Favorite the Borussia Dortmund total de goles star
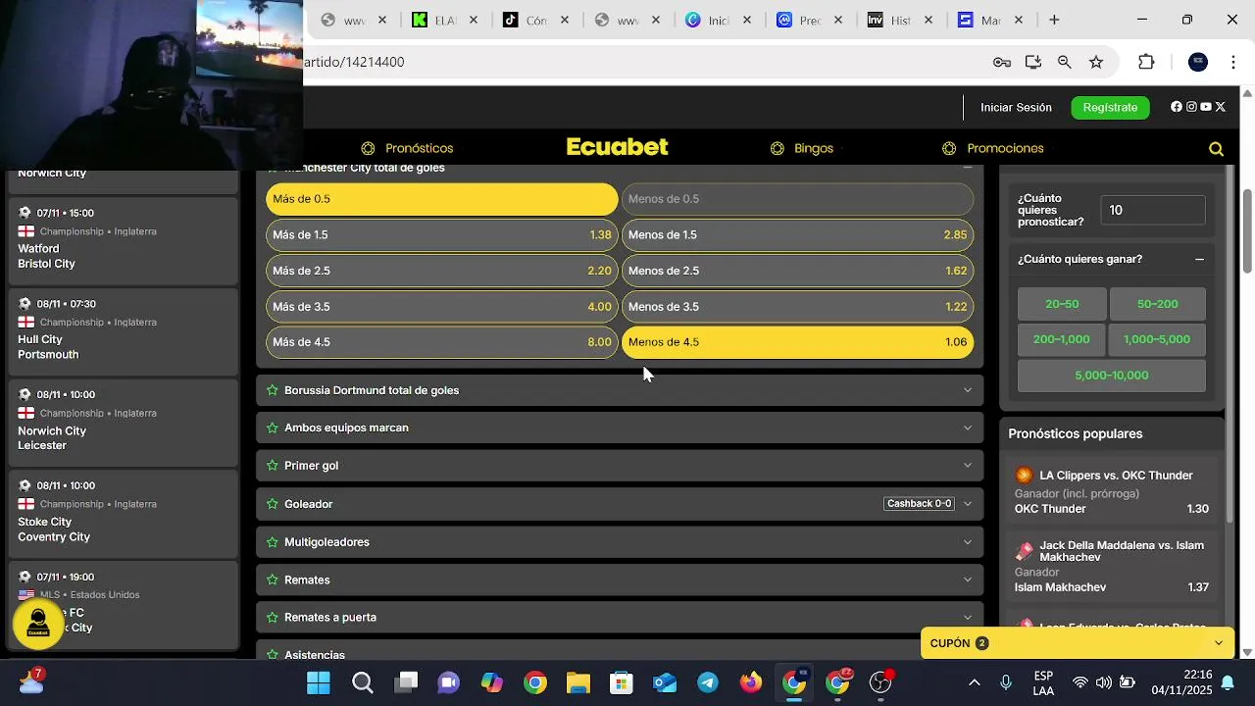This screenshot has height=706, width=1255. [x=273, y=390]
